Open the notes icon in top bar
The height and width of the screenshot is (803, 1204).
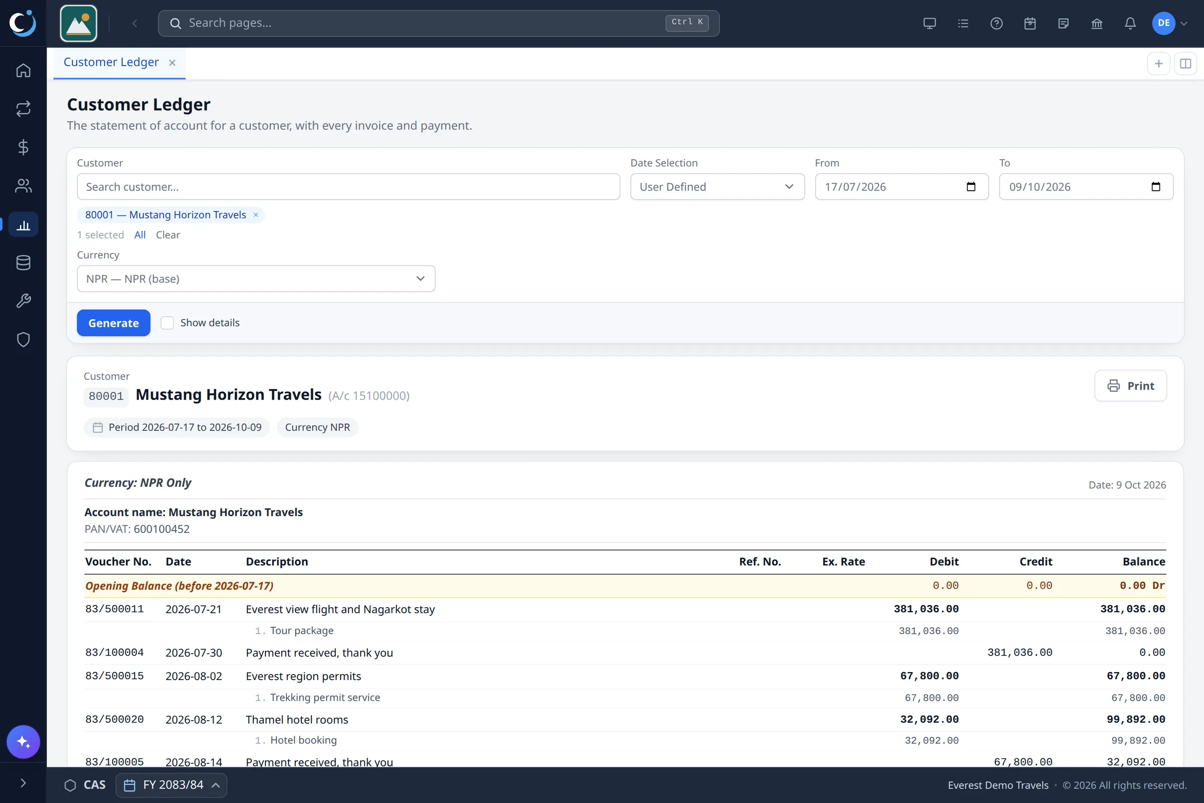click(x=1063, y=23)
